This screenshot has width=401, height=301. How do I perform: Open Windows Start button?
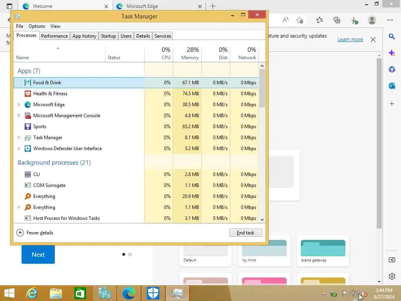[9, 293]
